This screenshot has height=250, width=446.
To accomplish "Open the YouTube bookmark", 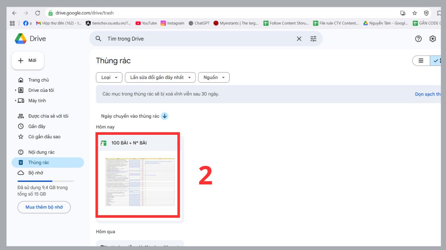I will pyautogui.click(x=146, y=23).
